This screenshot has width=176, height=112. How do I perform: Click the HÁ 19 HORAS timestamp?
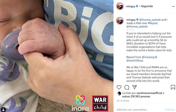[123, 101]
